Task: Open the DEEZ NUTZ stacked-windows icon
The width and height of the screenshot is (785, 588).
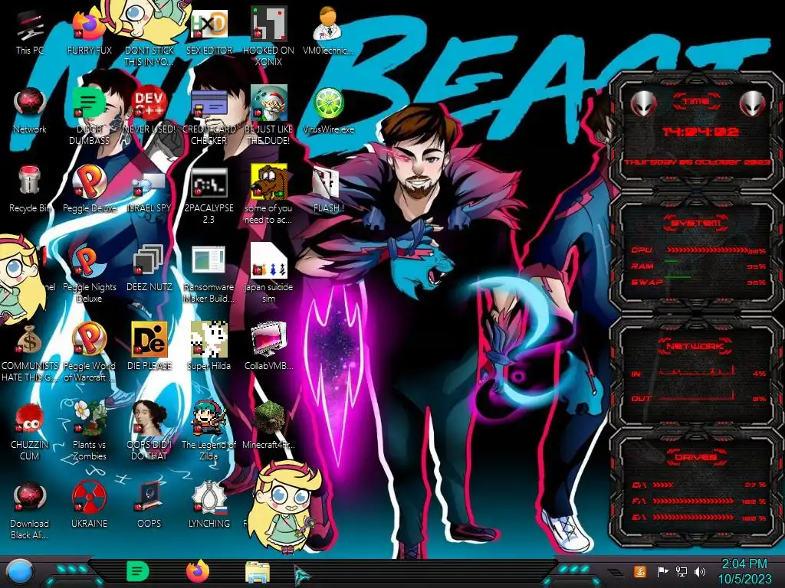Action: pos(149,261)
